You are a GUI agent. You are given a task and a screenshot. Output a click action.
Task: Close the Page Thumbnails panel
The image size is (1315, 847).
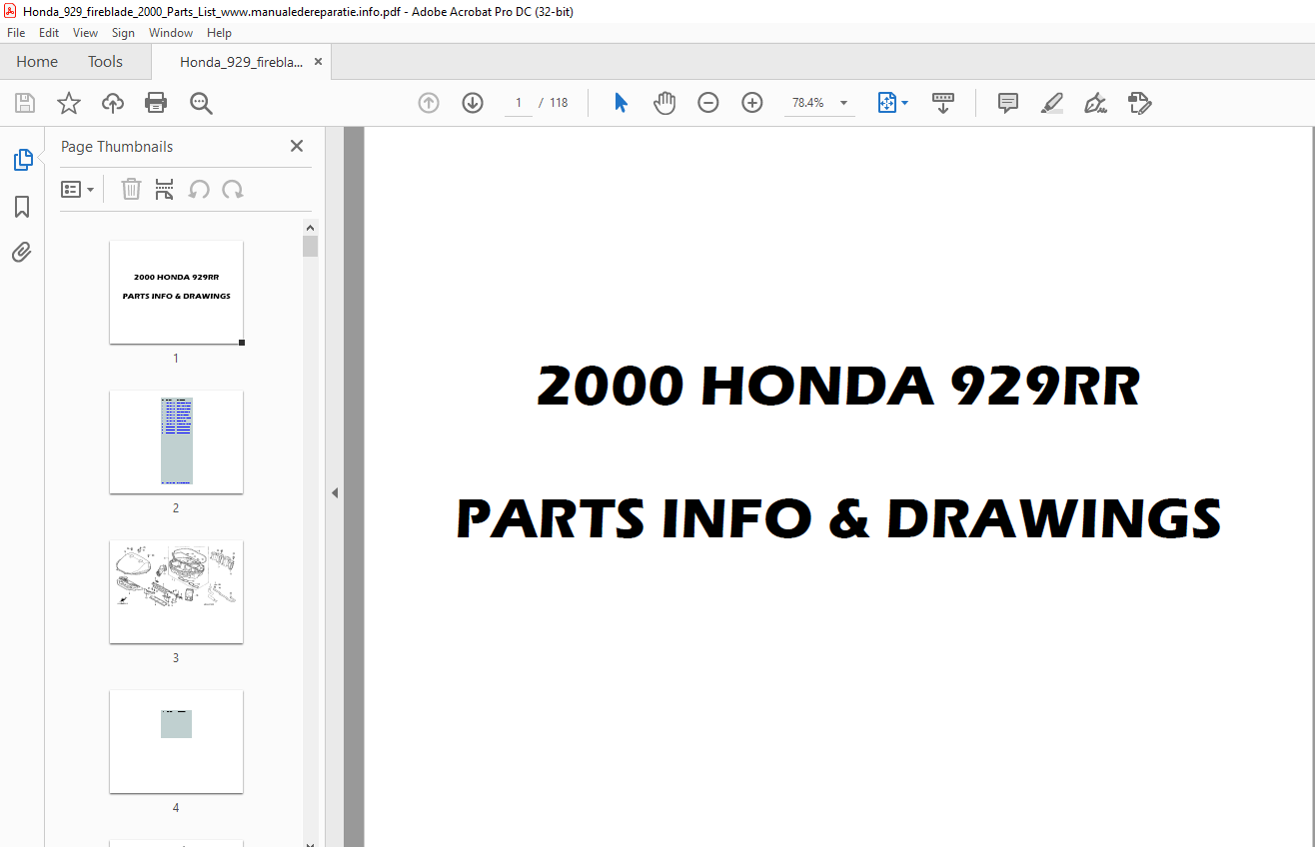tap(297, 146)
